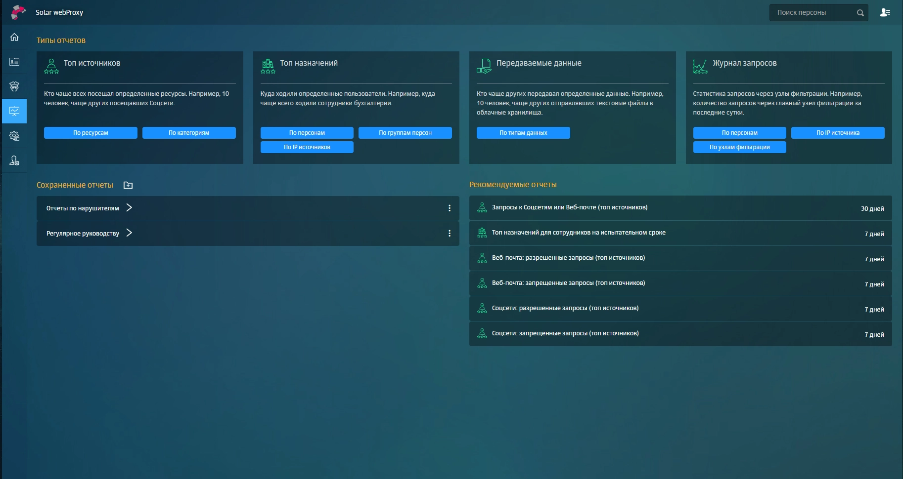Open Топ назначений для сотрудников на испытательном сроке
Screen dimensions: 903x479
680,233
